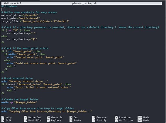Click the Location shortcut label
166x123 pixels.
[x=125, y=118]
